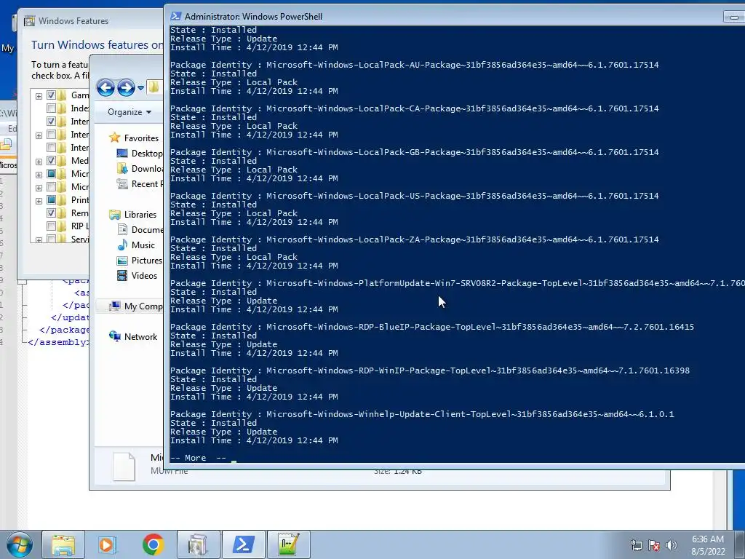Select Favorites in the Explorer sidebar

[141, 138]
